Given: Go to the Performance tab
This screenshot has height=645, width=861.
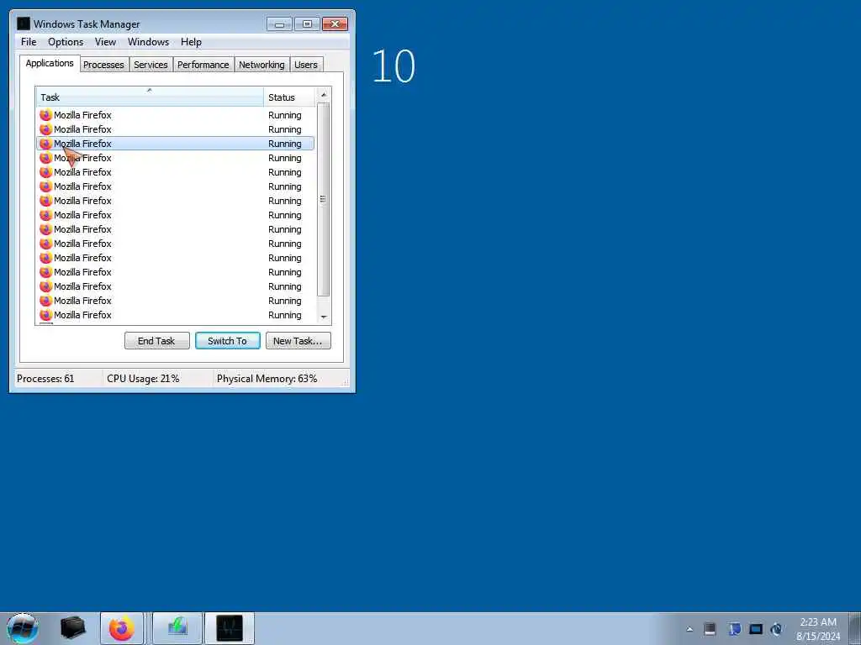Looking at the screenshot, I should 203,65.
